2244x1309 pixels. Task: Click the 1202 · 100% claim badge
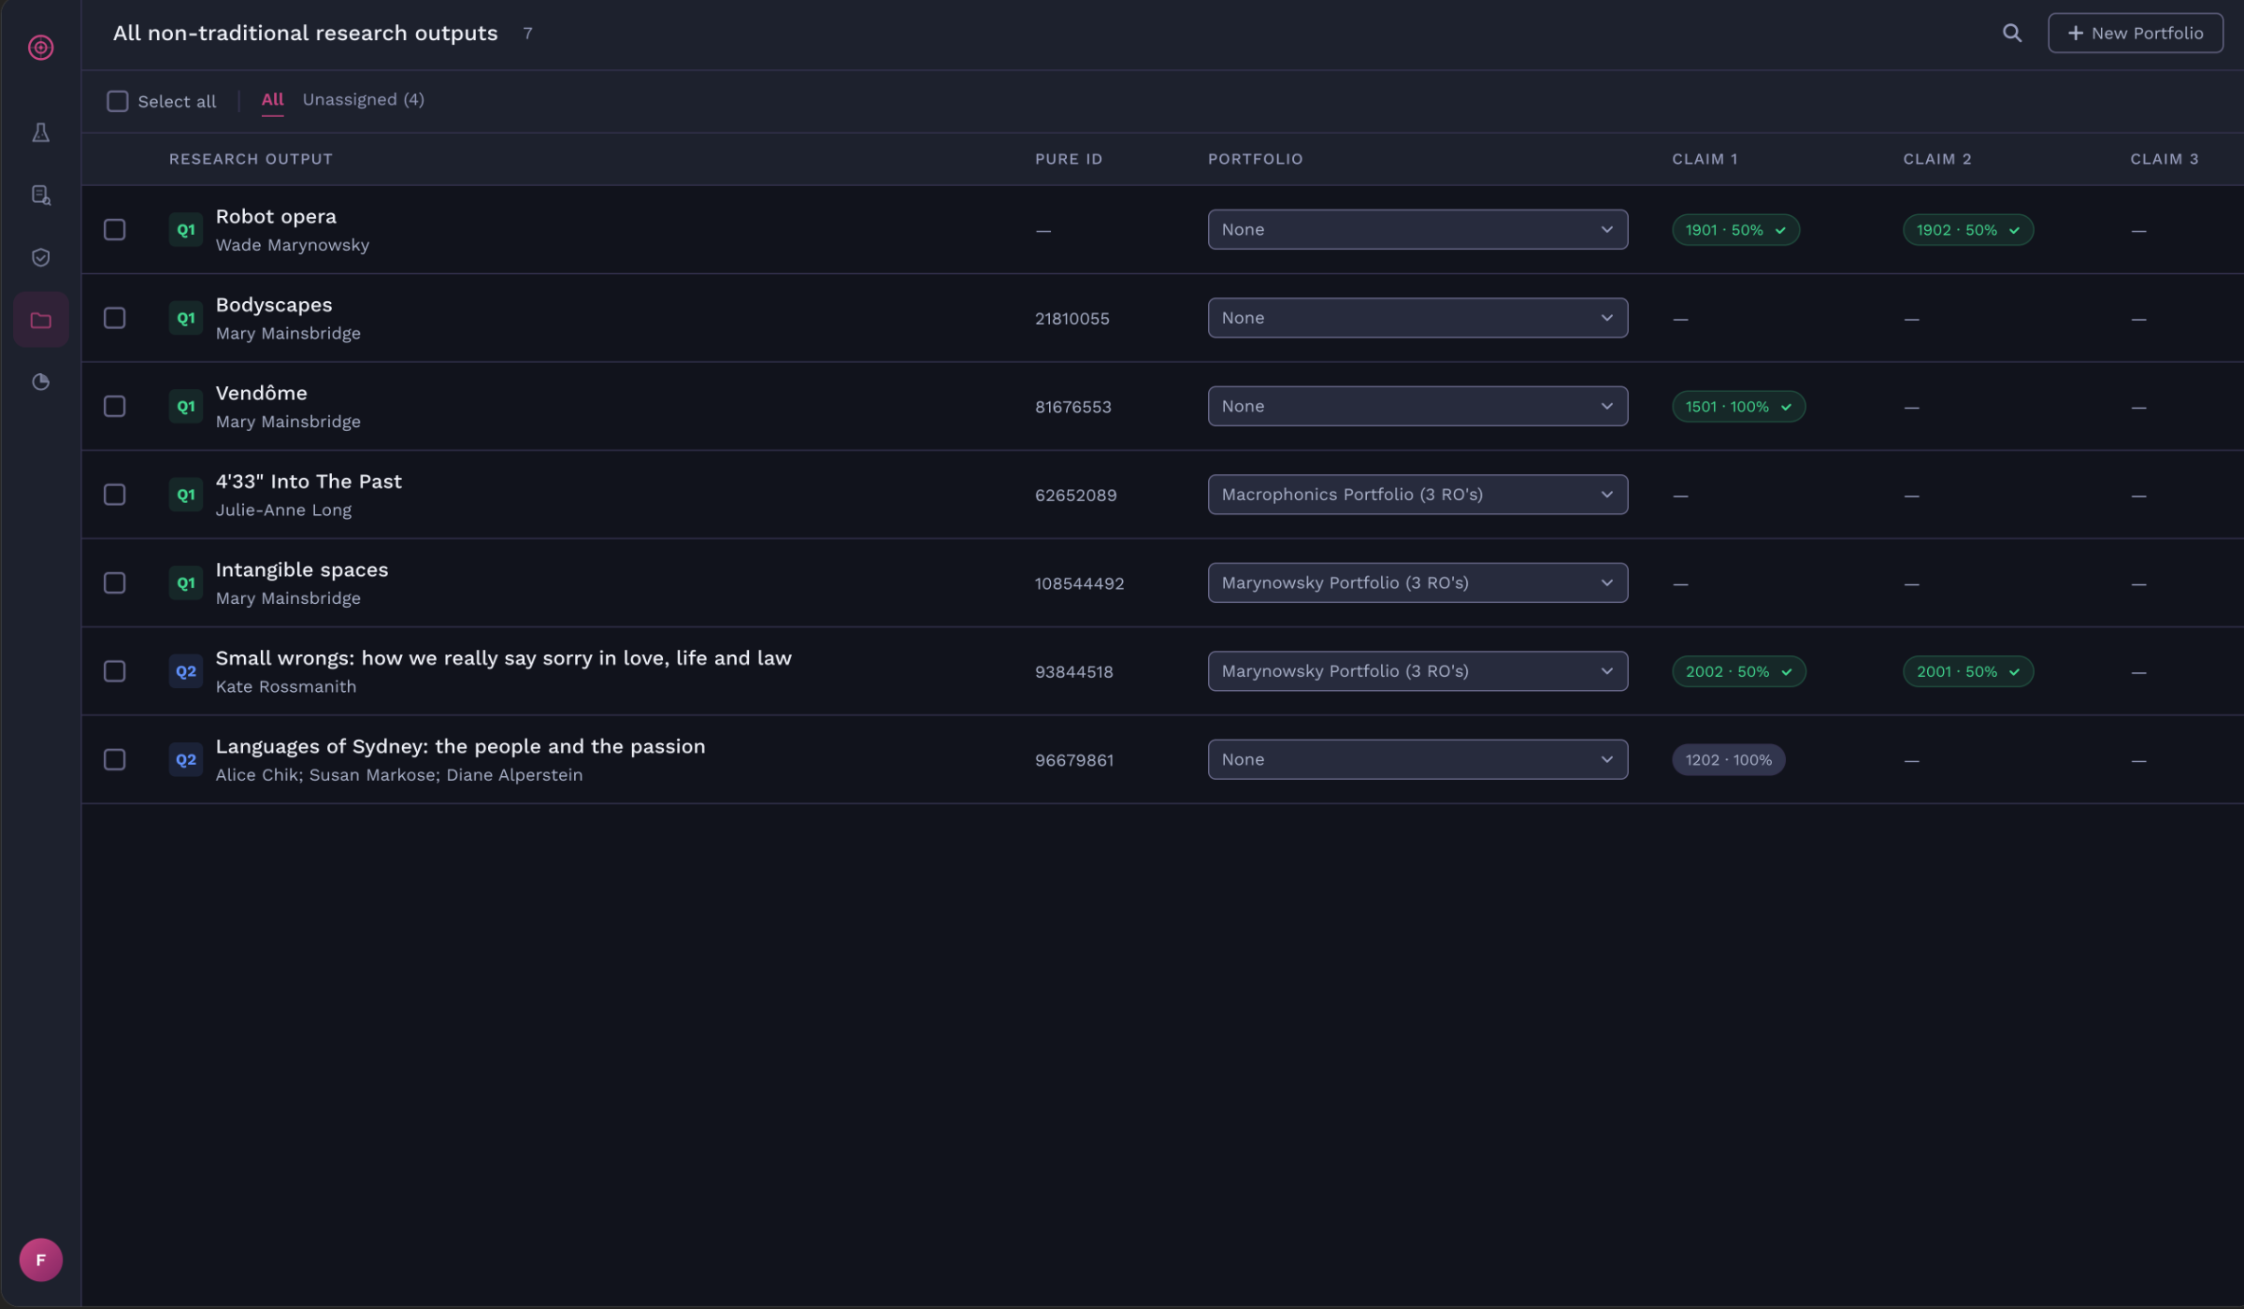point(1728,760)
